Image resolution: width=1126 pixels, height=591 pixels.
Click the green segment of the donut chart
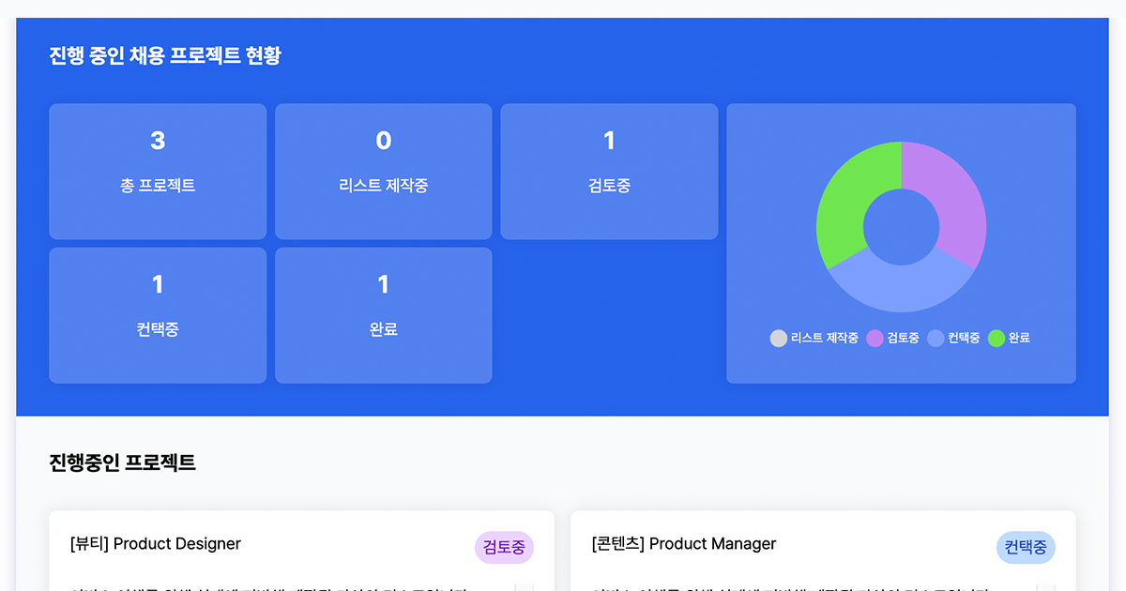point(842,202)
